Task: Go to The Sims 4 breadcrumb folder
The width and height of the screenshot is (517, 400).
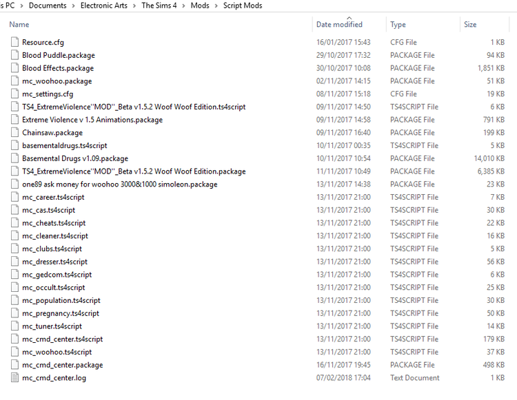Action: [x=159, y=6]
